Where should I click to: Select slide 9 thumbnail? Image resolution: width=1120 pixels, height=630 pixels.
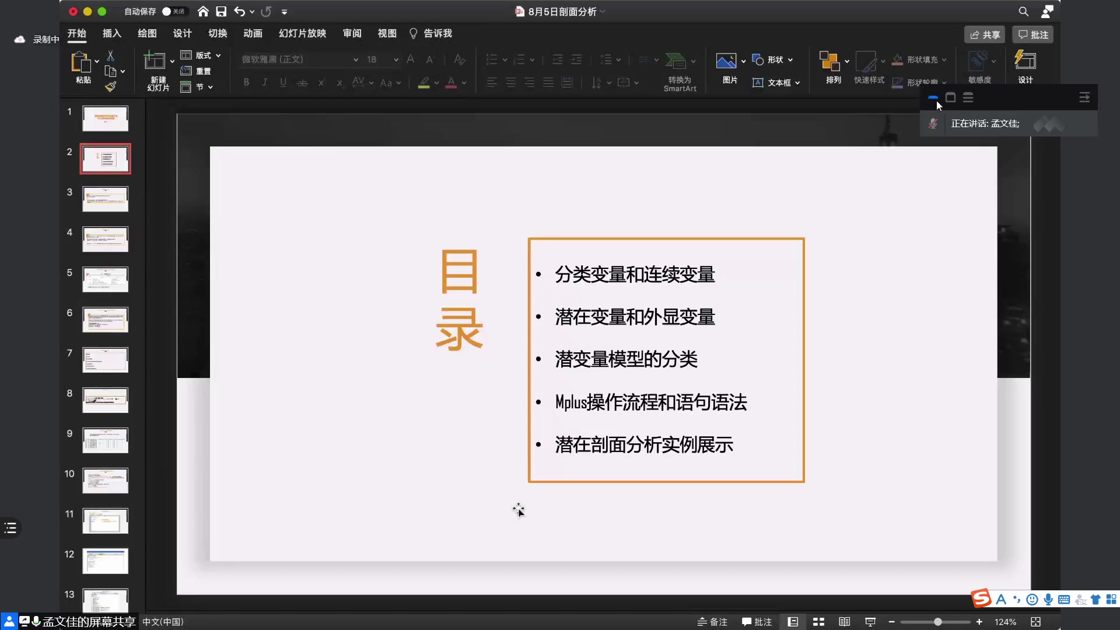pyautogui.click(x=105, y=440)
